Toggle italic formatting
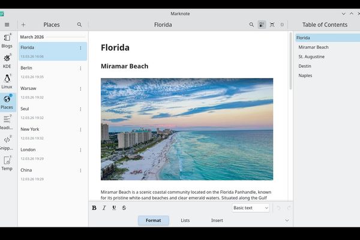The image size is (360, 240). pyautogui.click(x=104, y=208)
